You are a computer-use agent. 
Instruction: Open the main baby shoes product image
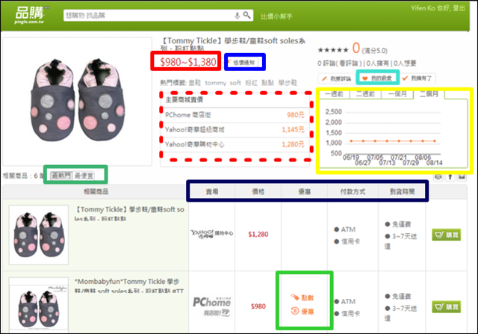click(x=77, y=101)
